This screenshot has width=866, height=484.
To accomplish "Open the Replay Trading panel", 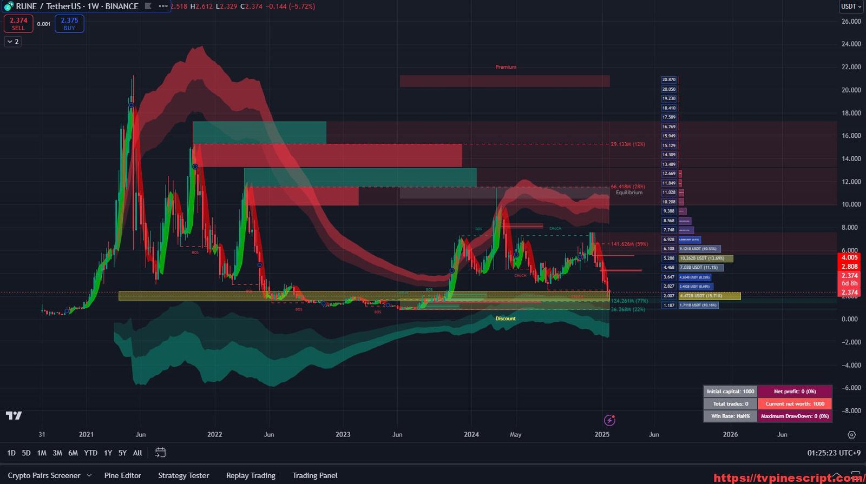I will pyautogui.click(x=251, y=475).
